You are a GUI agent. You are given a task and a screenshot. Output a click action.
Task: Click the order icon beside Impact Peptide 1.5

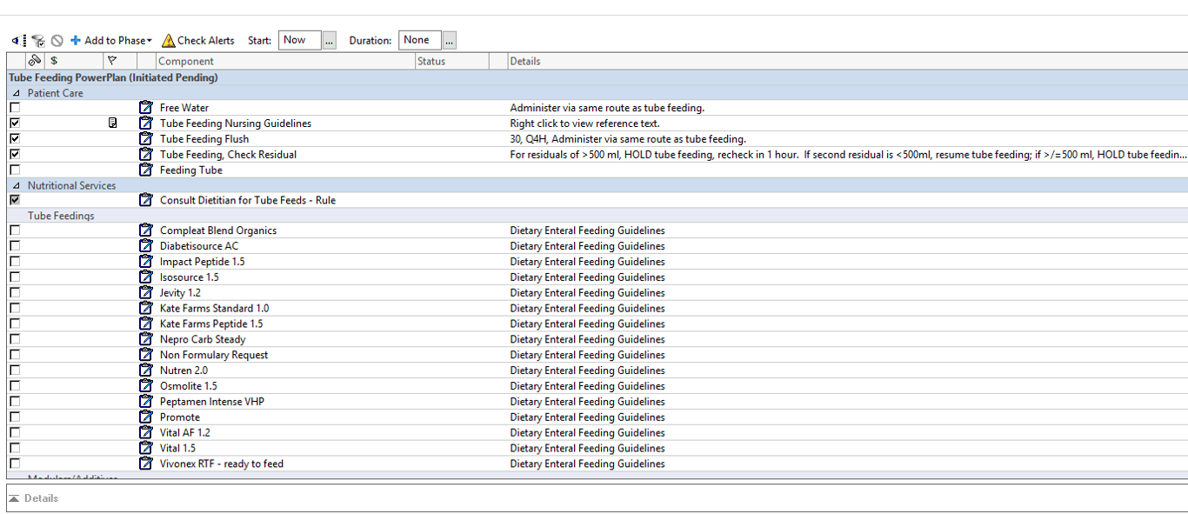tap(146, 262)
